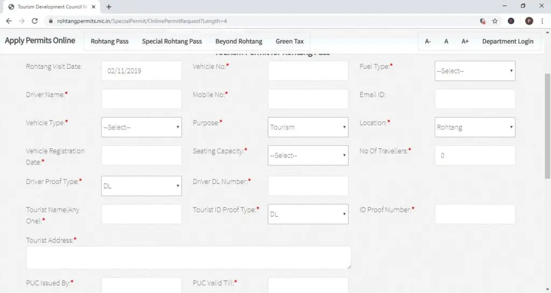Open the Rohtang Pass menu item
The image size is (551, 293).
110,41
